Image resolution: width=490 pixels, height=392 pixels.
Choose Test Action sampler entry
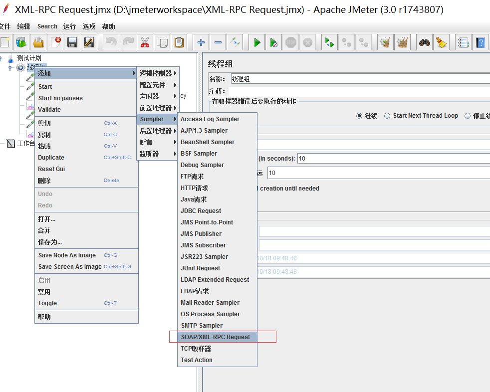click(x=217, y=360)
